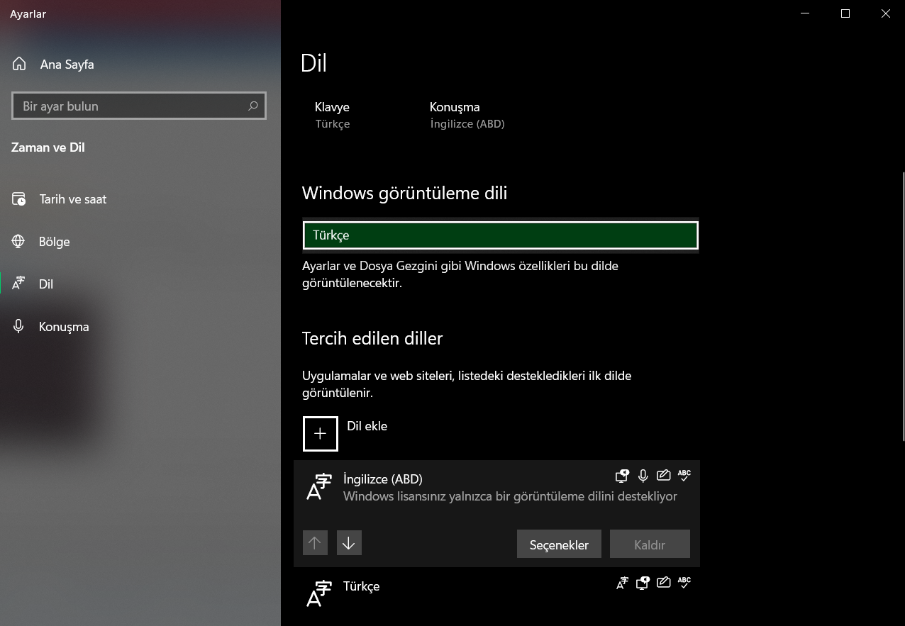The width and height of the screenshot is (905, 626).
Task: Move İngilizce (ABD) down with the down arrow
Action: coord(349,543)
